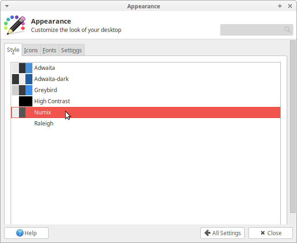This screenshot has width=297, height=243.
Task: Select the highlighted Numix theme row
Action: click(146, 112)
